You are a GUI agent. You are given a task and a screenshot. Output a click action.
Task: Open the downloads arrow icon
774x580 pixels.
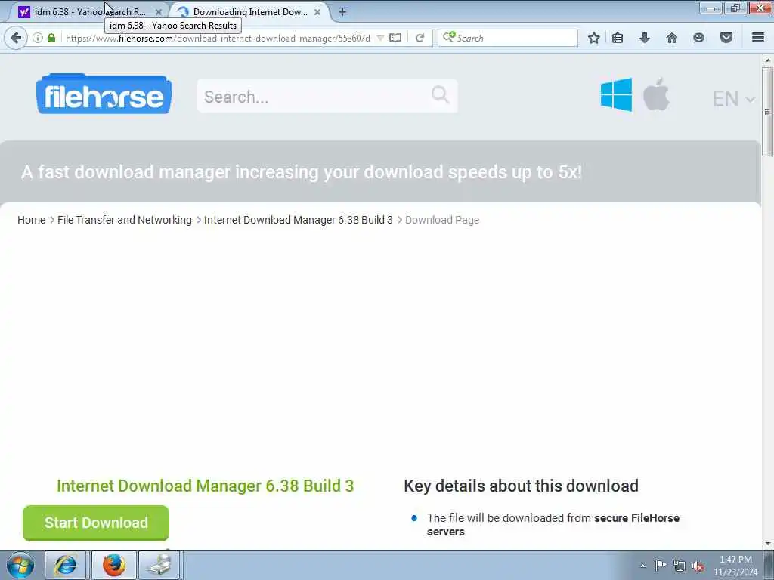pyautogui.click(x=645, y=38)
